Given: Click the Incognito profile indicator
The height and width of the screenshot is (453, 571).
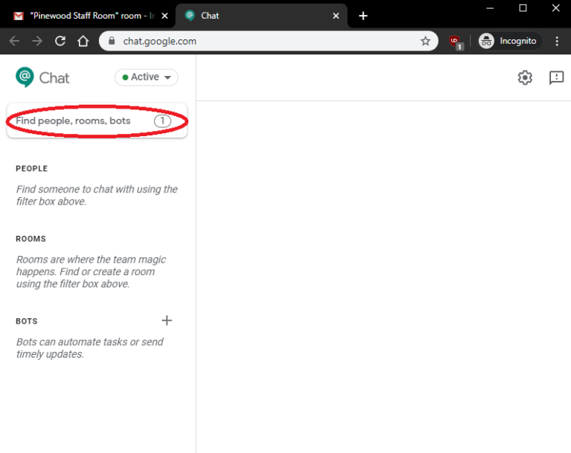Looking at the screenshot, I should (x=510, y=42).
